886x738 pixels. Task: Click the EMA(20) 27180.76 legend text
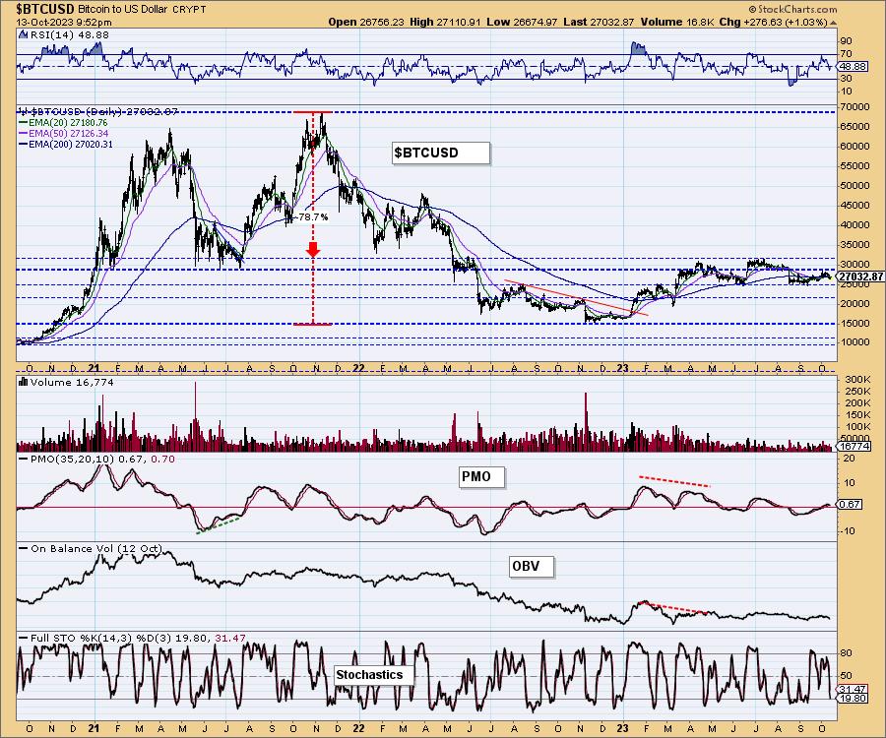[68, 123]
